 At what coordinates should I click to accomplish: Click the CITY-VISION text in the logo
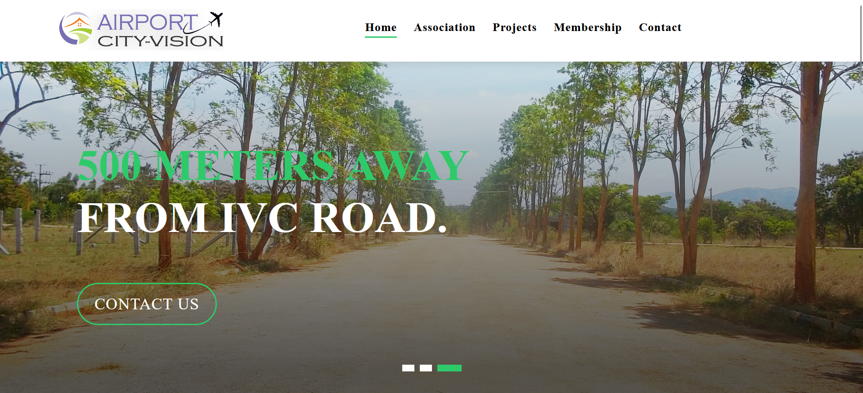160,41
